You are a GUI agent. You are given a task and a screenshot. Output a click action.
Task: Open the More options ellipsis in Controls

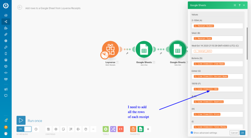click(93, 129)
